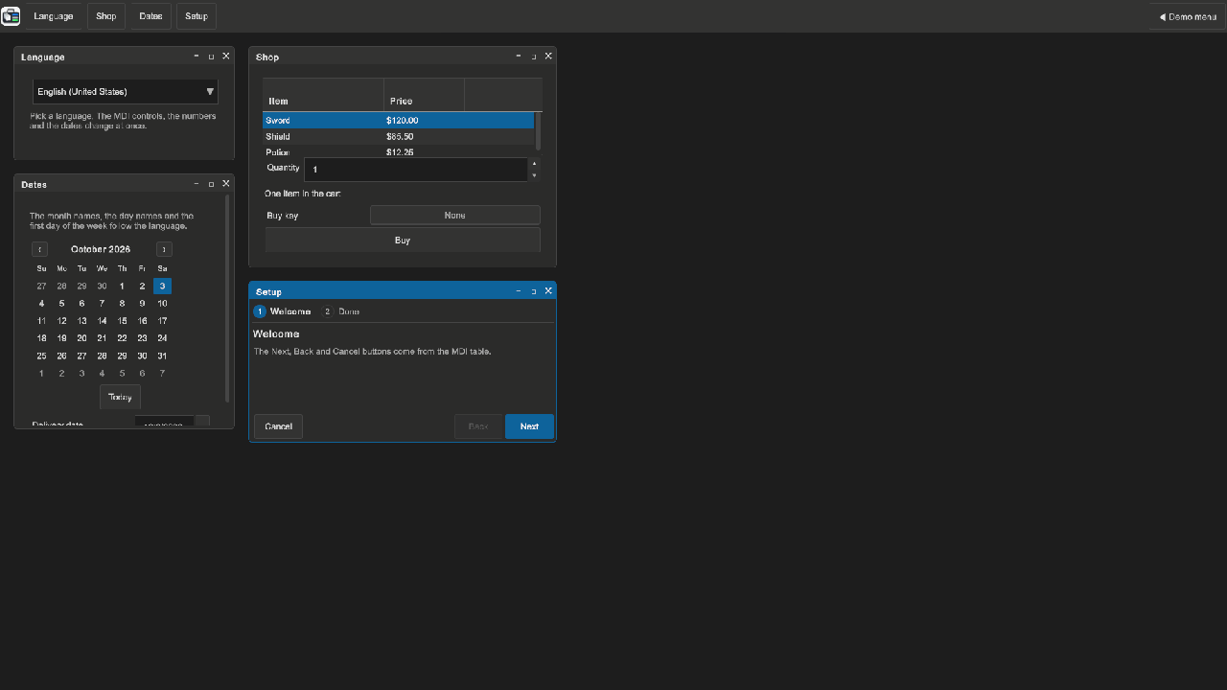
Task: Cancel the Setup wizard
Action: click(278, 426)
